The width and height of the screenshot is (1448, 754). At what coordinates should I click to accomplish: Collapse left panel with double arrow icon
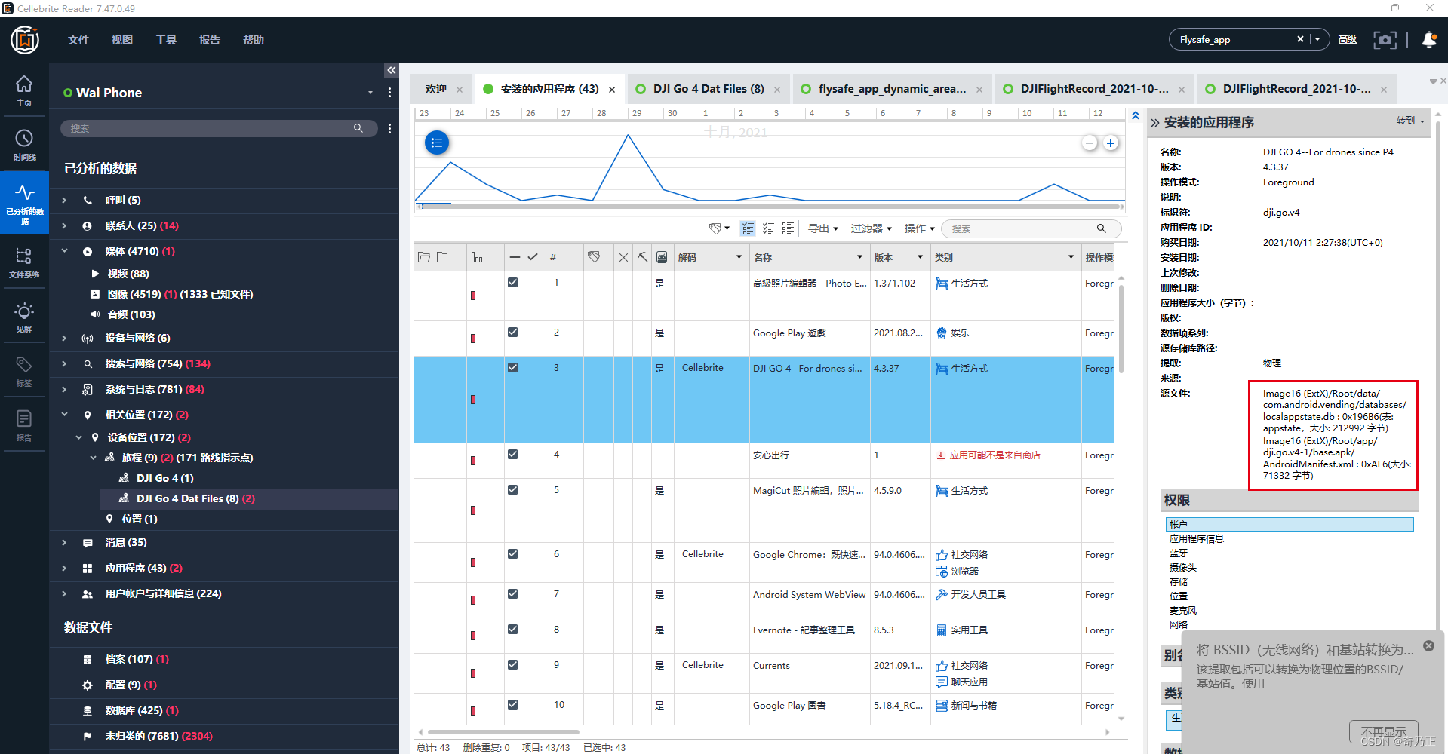click(391, 70)
